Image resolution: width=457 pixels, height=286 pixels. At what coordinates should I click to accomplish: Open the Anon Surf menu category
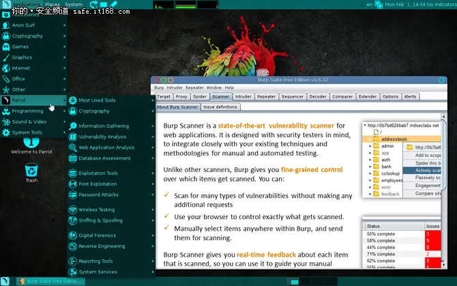[33, 25]
